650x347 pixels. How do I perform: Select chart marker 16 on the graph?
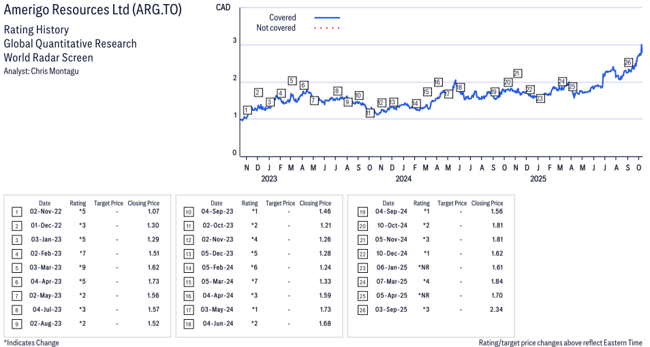[x=438, y=82]
